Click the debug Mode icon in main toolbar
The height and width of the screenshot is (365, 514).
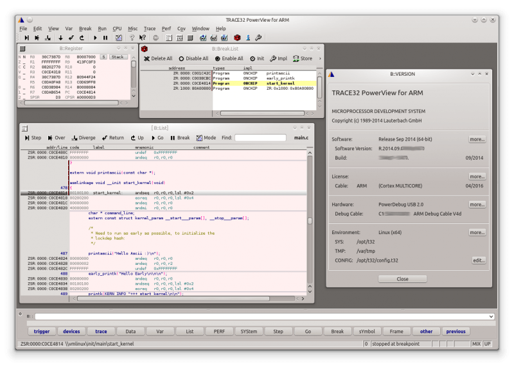tap(119, 38)
